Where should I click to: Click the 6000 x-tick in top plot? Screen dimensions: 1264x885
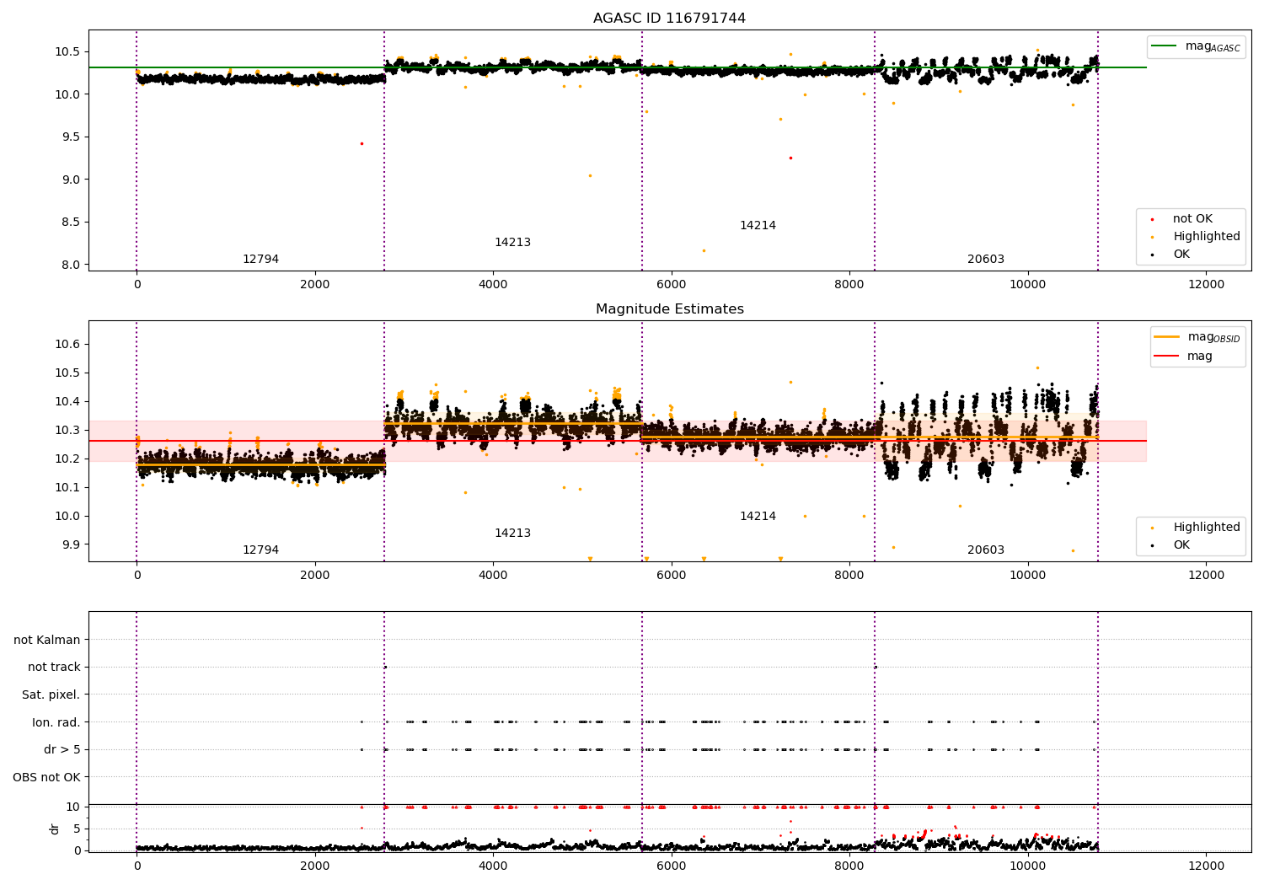tap(672, 285)
